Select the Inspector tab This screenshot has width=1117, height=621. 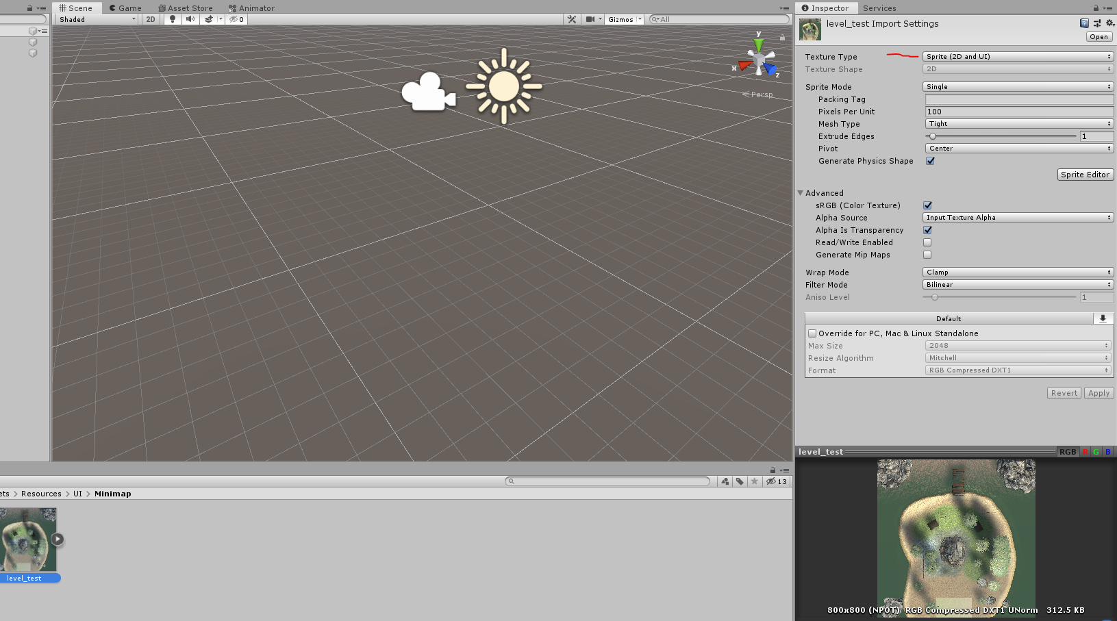[825, 8]
